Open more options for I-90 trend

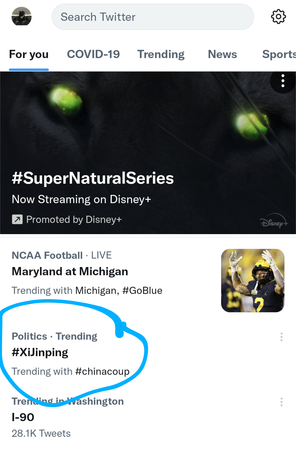pyautogui.click(x=281, y=402)
